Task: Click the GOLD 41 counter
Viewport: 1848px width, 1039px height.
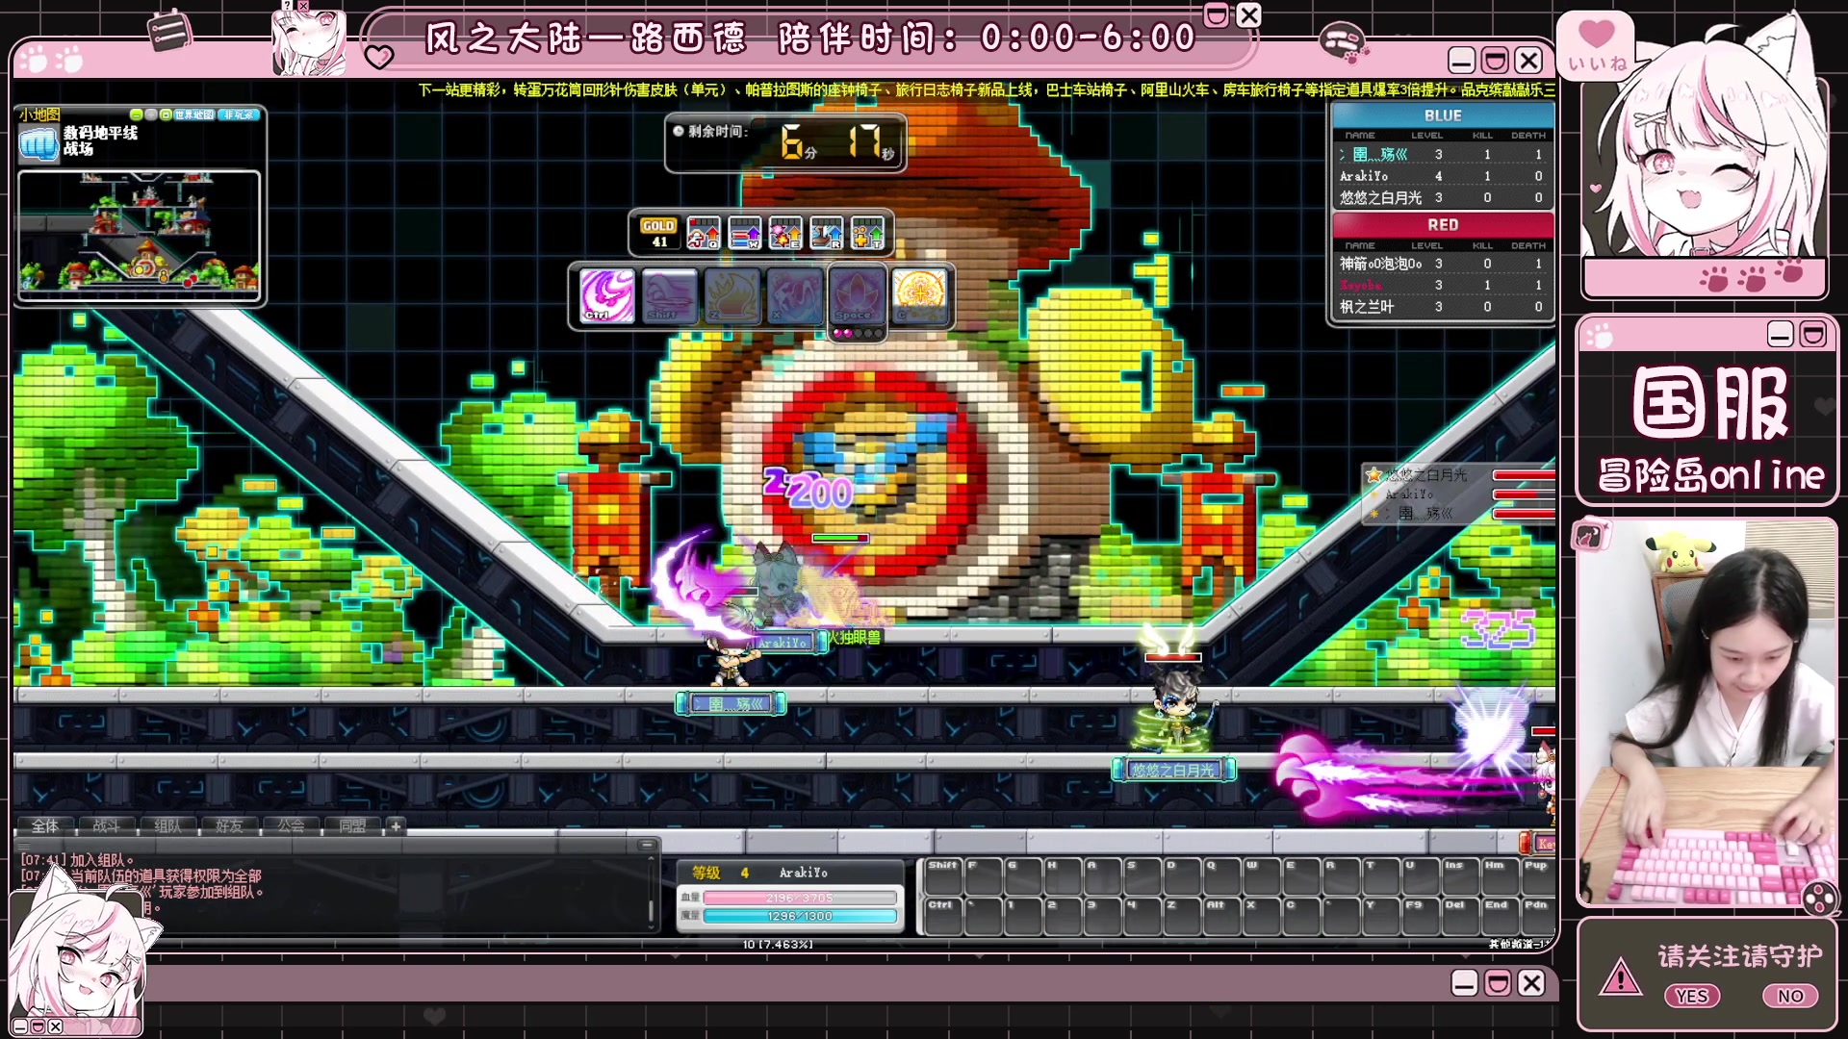Action: pyautogui.click(x=658, y=233)
